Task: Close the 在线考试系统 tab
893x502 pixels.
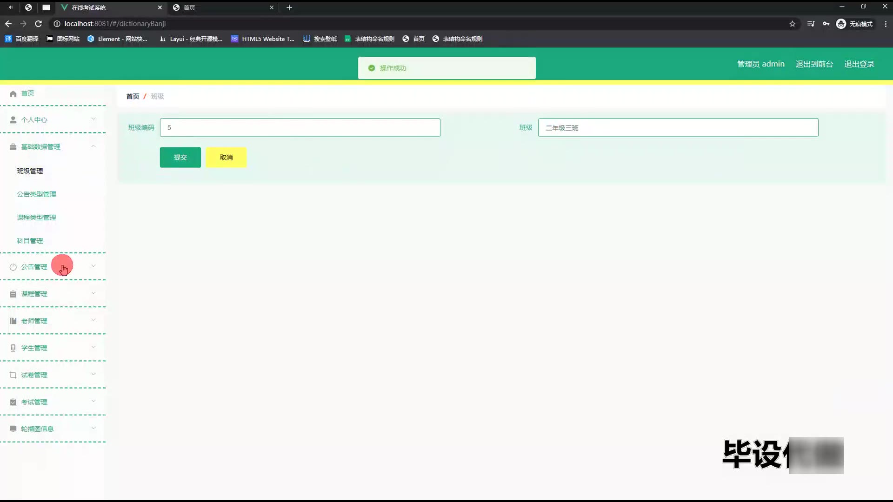Action: (160, 7)
